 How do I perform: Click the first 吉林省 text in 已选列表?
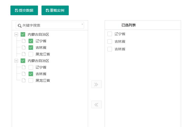click(120, 41)
